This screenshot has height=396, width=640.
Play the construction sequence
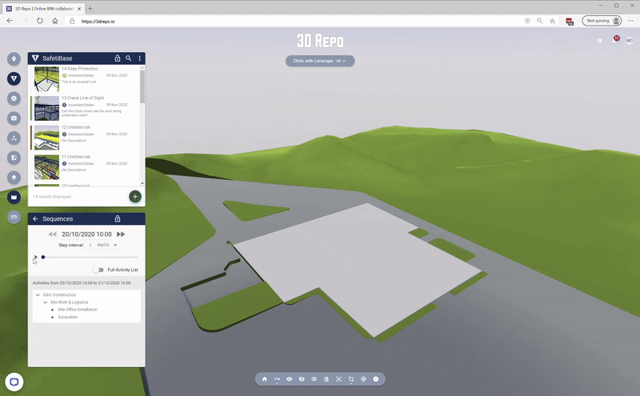(36, 257)
